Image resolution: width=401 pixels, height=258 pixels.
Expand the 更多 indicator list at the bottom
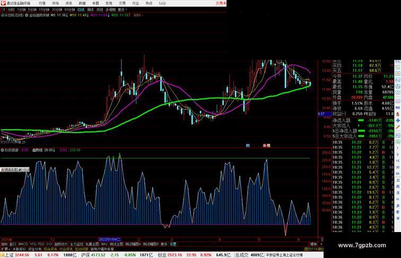(x=164, y=244)
